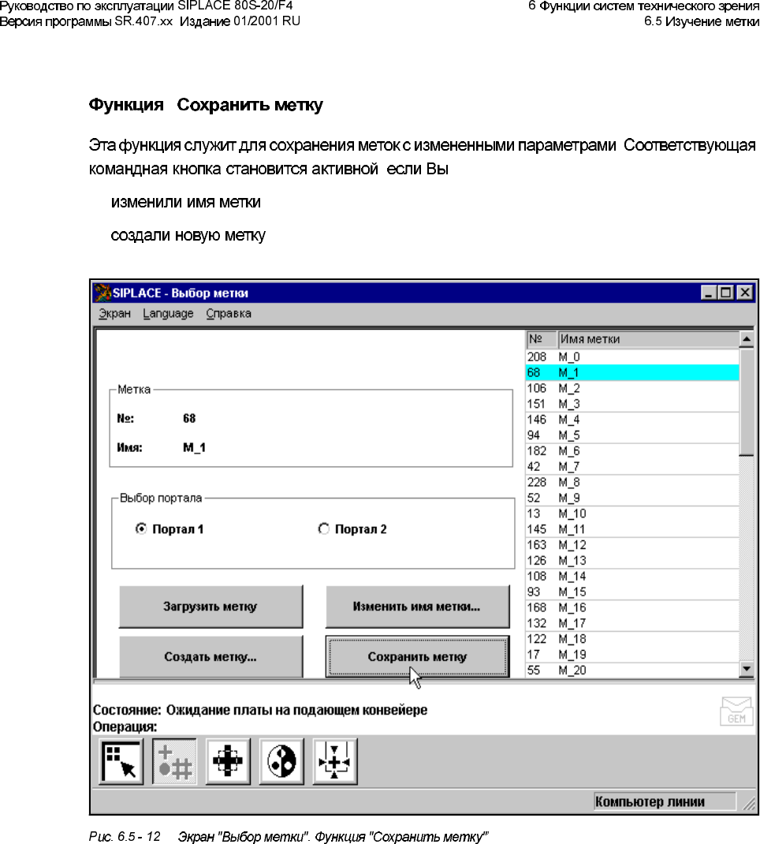Viewport: 760px width, 844px height.
Task: Maximize the SIPLACE window
Action: coord(725,293)
